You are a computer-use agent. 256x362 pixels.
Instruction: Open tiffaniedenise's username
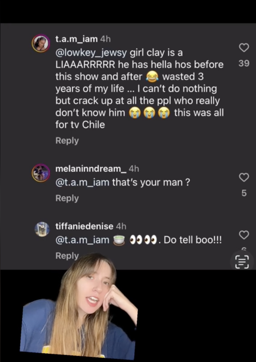[x=84, y=226]
